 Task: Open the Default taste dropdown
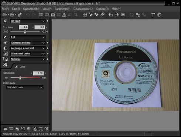click(28, 21)
